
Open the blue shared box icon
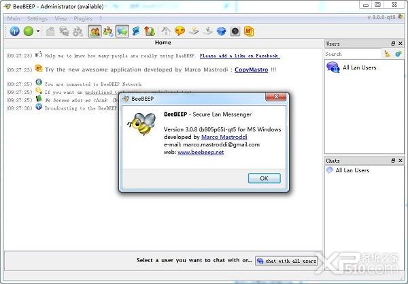click(x=222, y=31)
